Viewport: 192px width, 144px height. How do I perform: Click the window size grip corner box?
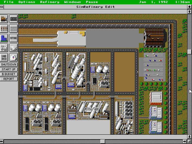pyautogui.click(x=190, y=142)
